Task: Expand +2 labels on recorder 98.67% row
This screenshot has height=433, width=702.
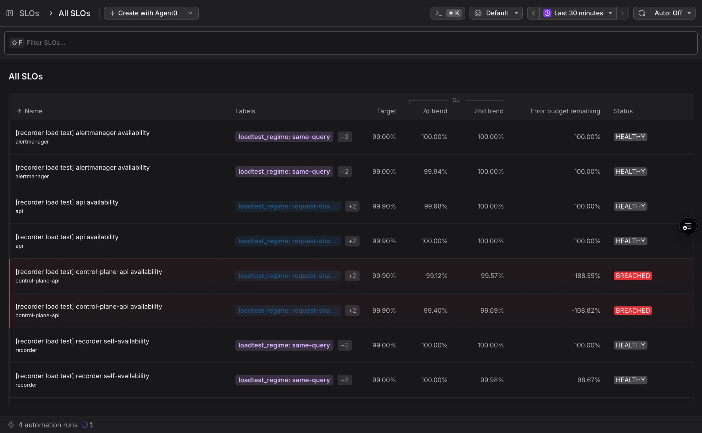Action: coord(345,380)
